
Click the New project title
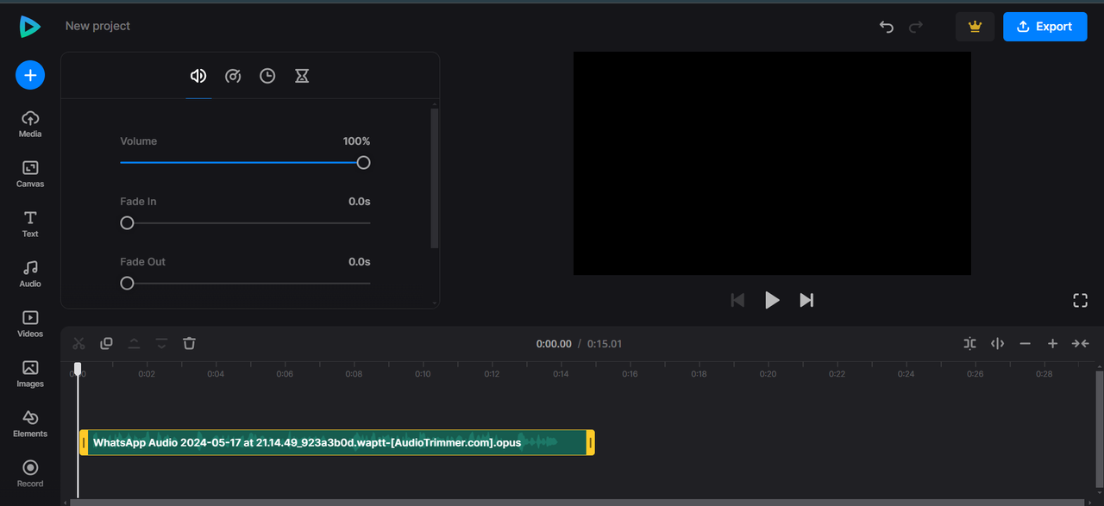97,26
